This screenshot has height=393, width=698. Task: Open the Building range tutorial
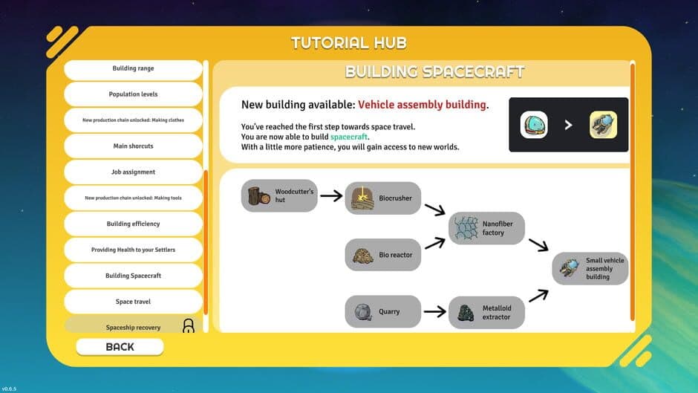(x=133, y=69)
